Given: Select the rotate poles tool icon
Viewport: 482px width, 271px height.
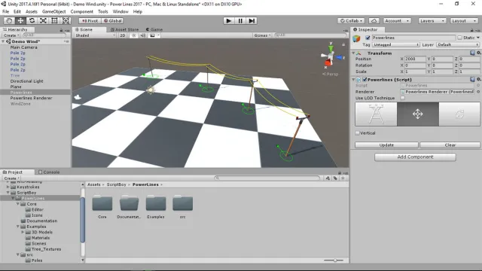Looking at the screenshot, I should tap(459, 114).
